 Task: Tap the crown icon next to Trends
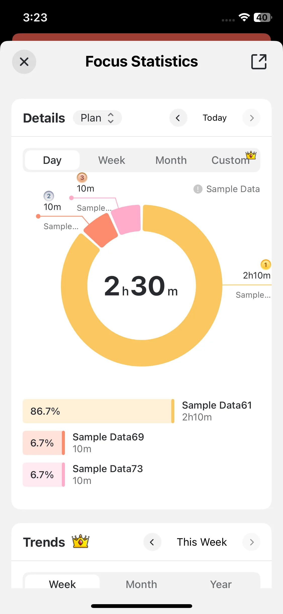tap(80, 541)
